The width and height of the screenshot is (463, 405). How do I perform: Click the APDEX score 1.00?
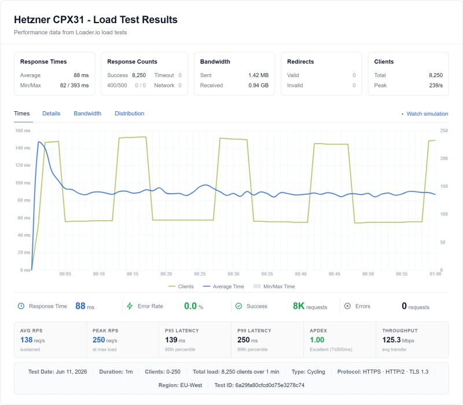pyautogui.click(x=317, y=340)
